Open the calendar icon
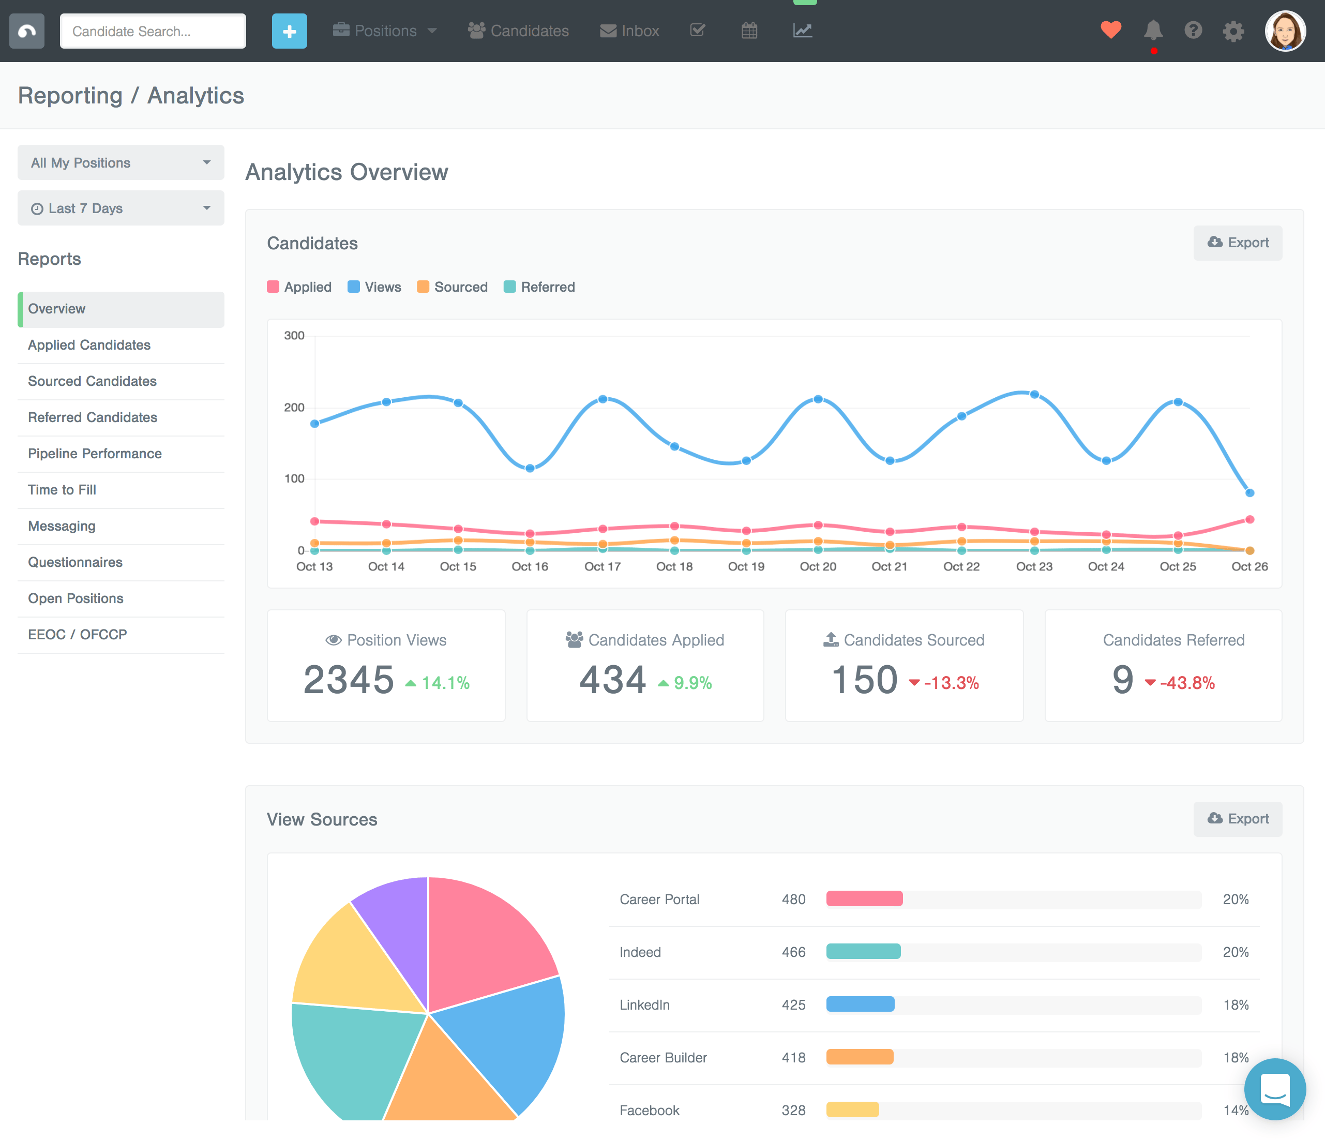Screen dimensions: 1325x1140 pyautogui.click(x=749, y=30)
